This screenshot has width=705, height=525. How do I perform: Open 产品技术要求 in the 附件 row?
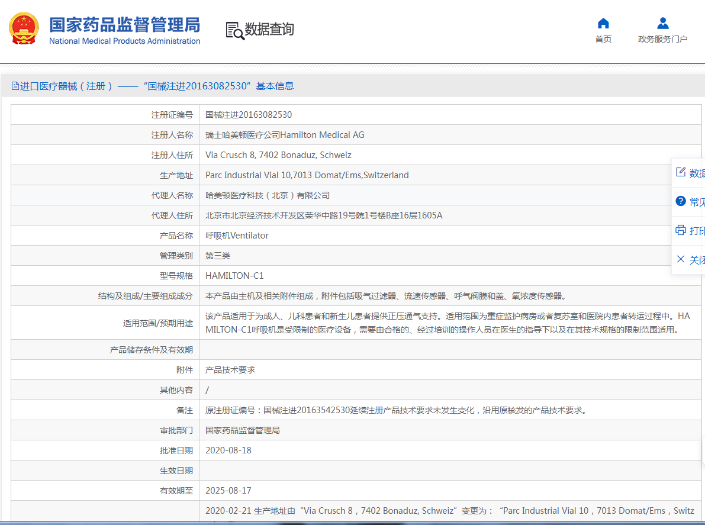pos(230,370)
